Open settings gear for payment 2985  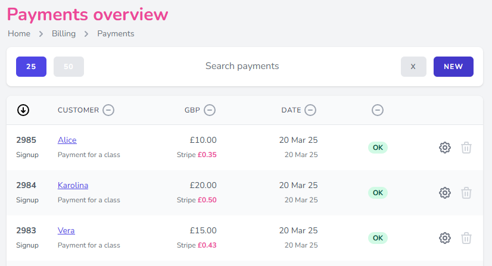pos(444,148)
